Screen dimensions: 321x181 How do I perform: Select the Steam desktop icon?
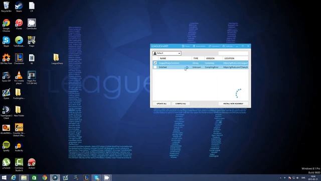pyautogui.click(x=19, y=7)
